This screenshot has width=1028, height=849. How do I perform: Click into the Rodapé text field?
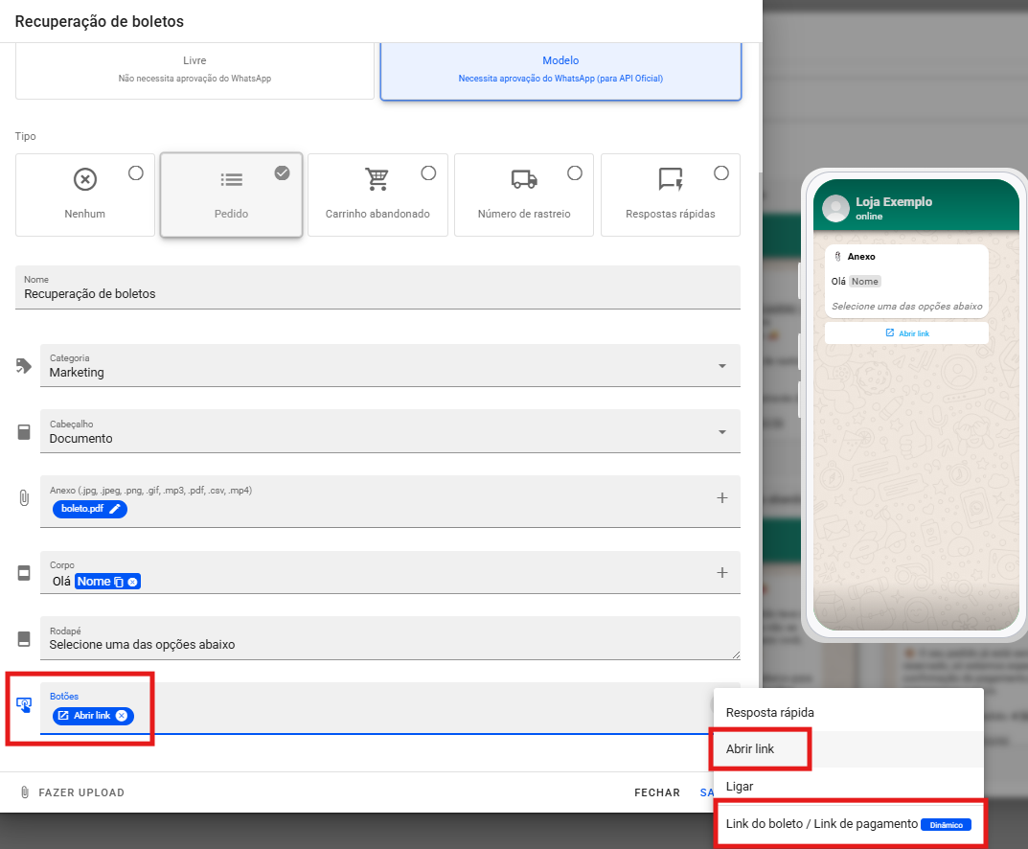coord(383,644)
